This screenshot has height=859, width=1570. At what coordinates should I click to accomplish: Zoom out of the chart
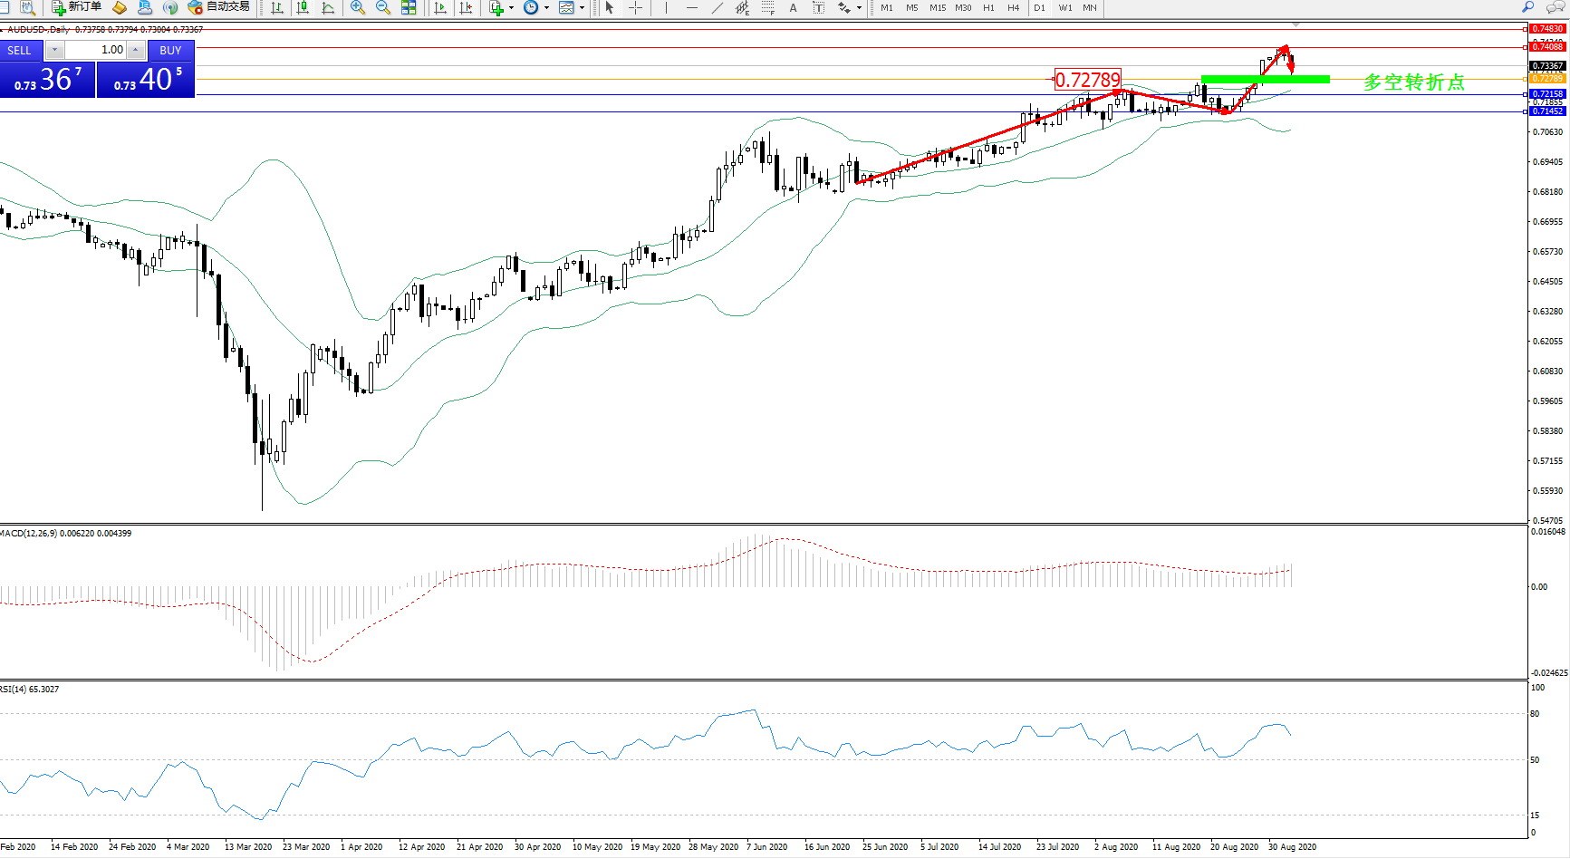[383, 7]
